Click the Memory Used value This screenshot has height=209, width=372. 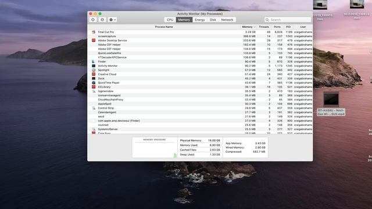[x=214, y=145]
